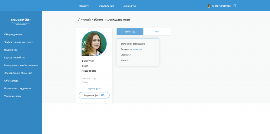Click the Удалить фото link
The width and height of the screenshot is (270, 134).
[x=94, y=89]
